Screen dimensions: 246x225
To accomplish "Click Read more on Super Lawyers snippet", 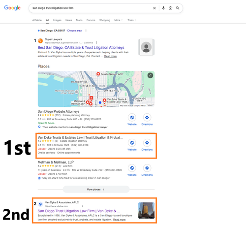I will pos(110,56).
